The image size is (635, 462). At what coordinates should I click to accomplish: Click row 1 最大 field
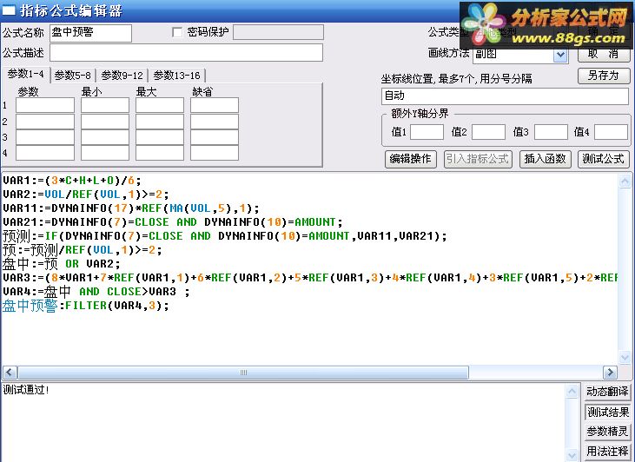point(160,105)
